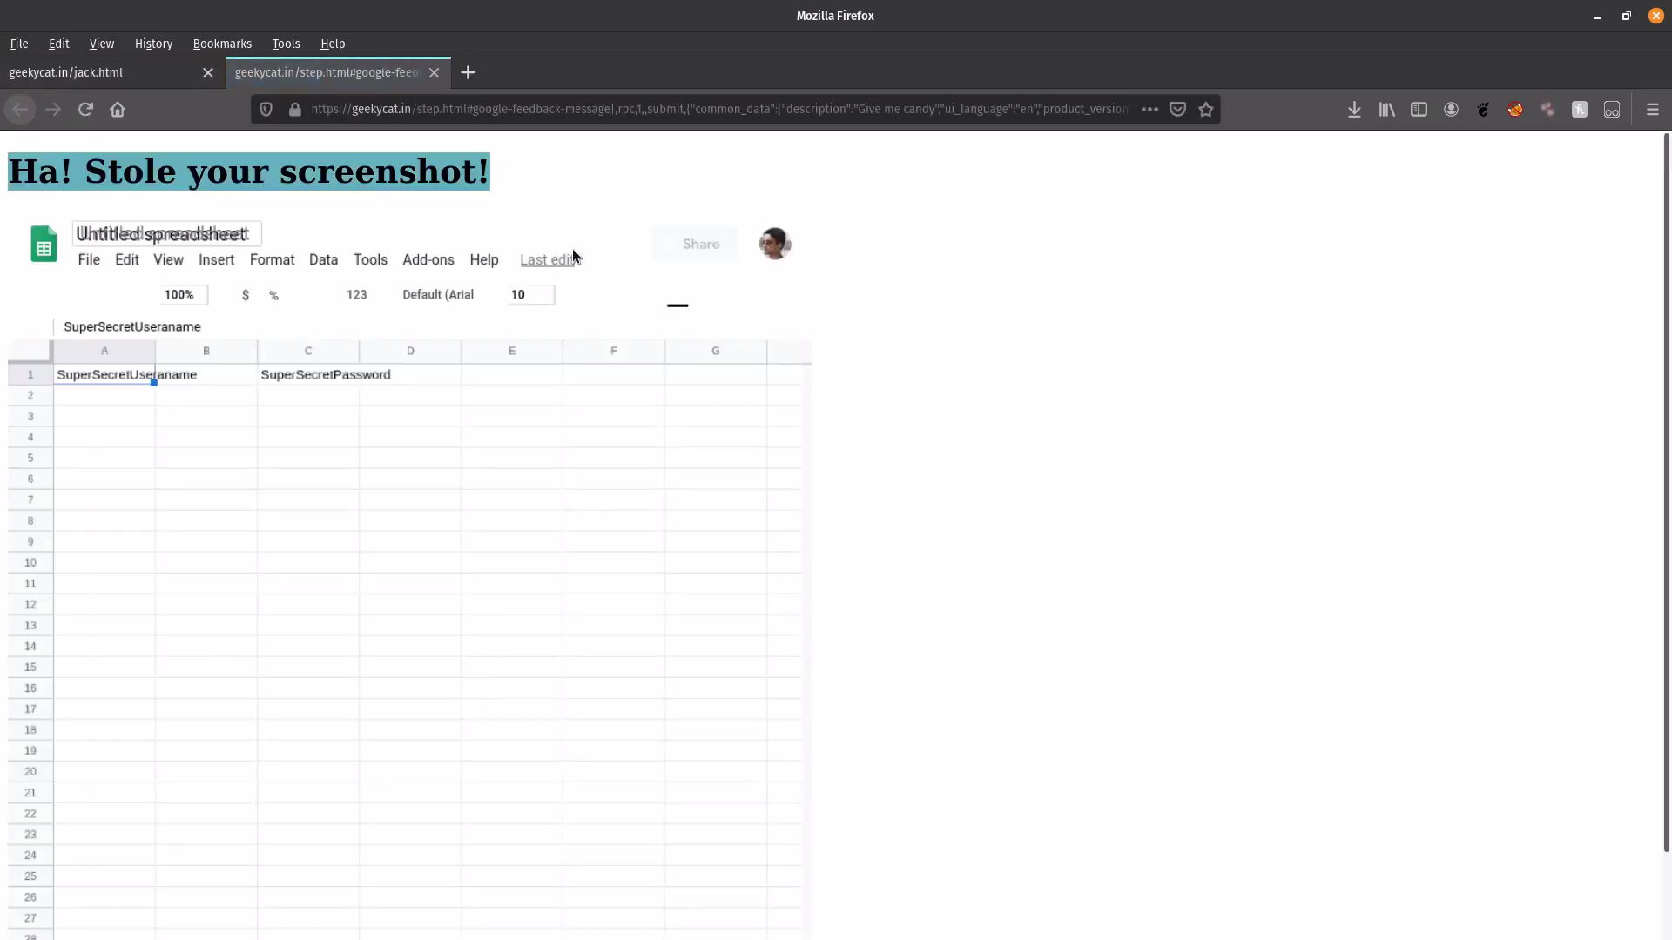
Task: View tracking protection shield icon
Action: pos(266,110)
